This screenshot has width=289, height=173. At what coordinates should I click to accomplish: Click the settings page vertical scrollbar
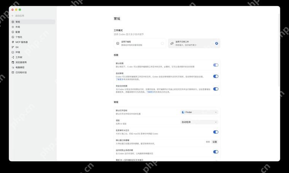pyautogui.click(x=279, y=50)
